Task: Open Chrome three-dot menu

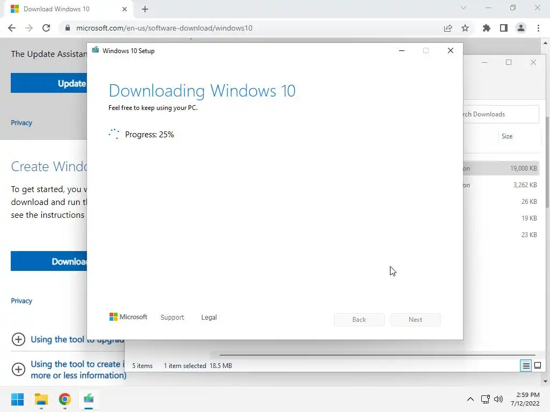Action: coord(538,28)
